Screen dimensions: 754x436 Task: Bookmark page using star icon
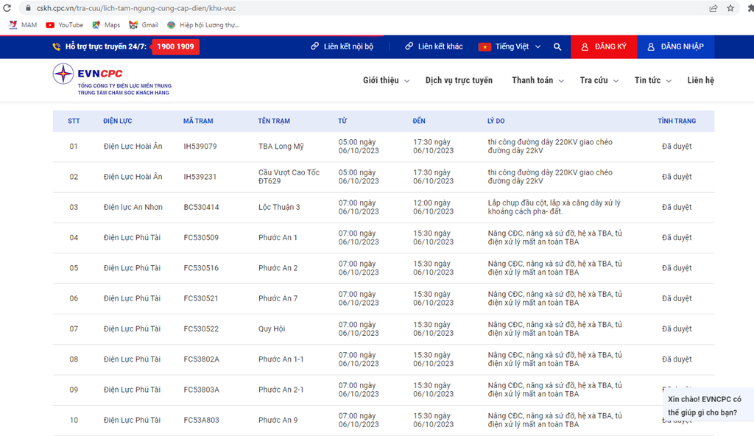pyautogui.click(x=730, y=7)
